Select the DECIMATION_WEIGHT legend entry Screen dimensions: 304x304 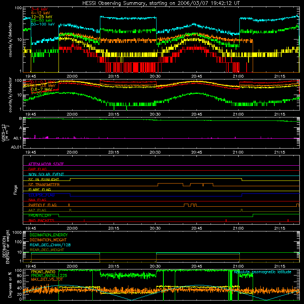pos(48,240)
